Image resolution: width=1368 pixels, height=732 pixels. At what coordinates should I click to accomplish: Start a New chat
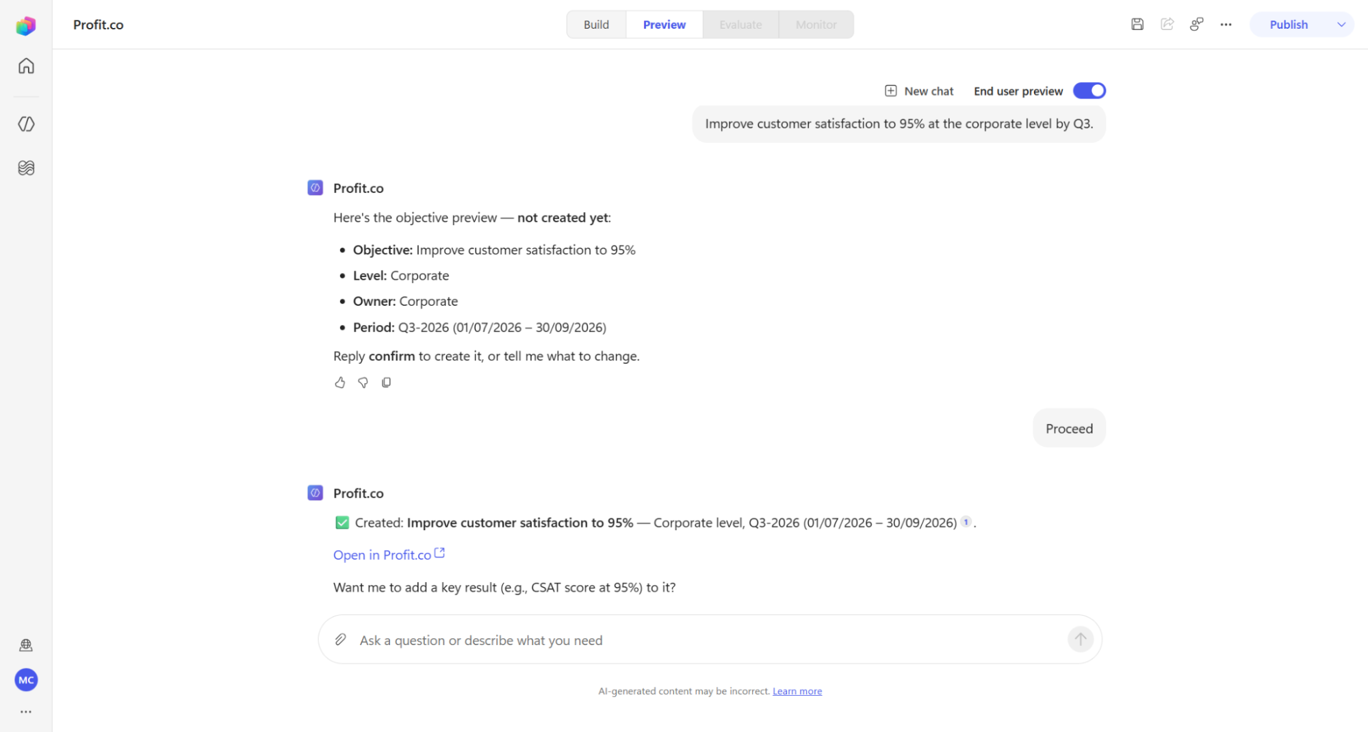click(x=919, y=91)
